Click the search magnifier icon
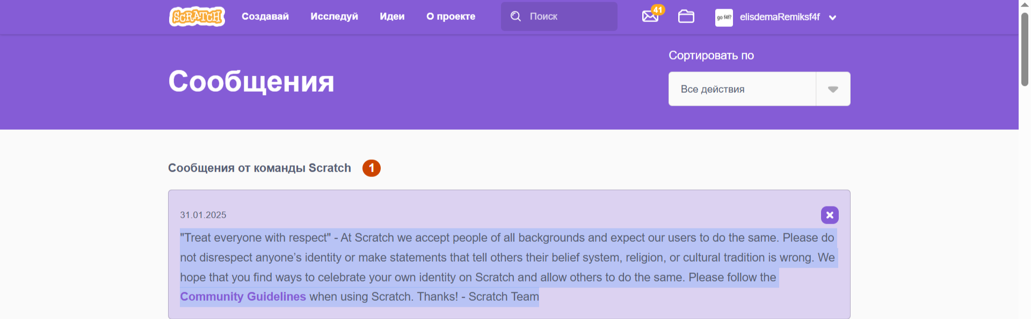 tap(515, 17)
